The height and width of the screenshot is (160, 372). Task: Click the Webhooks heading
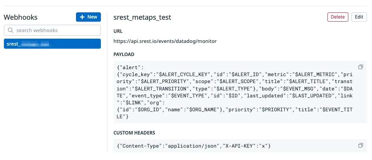click(21, 17)
